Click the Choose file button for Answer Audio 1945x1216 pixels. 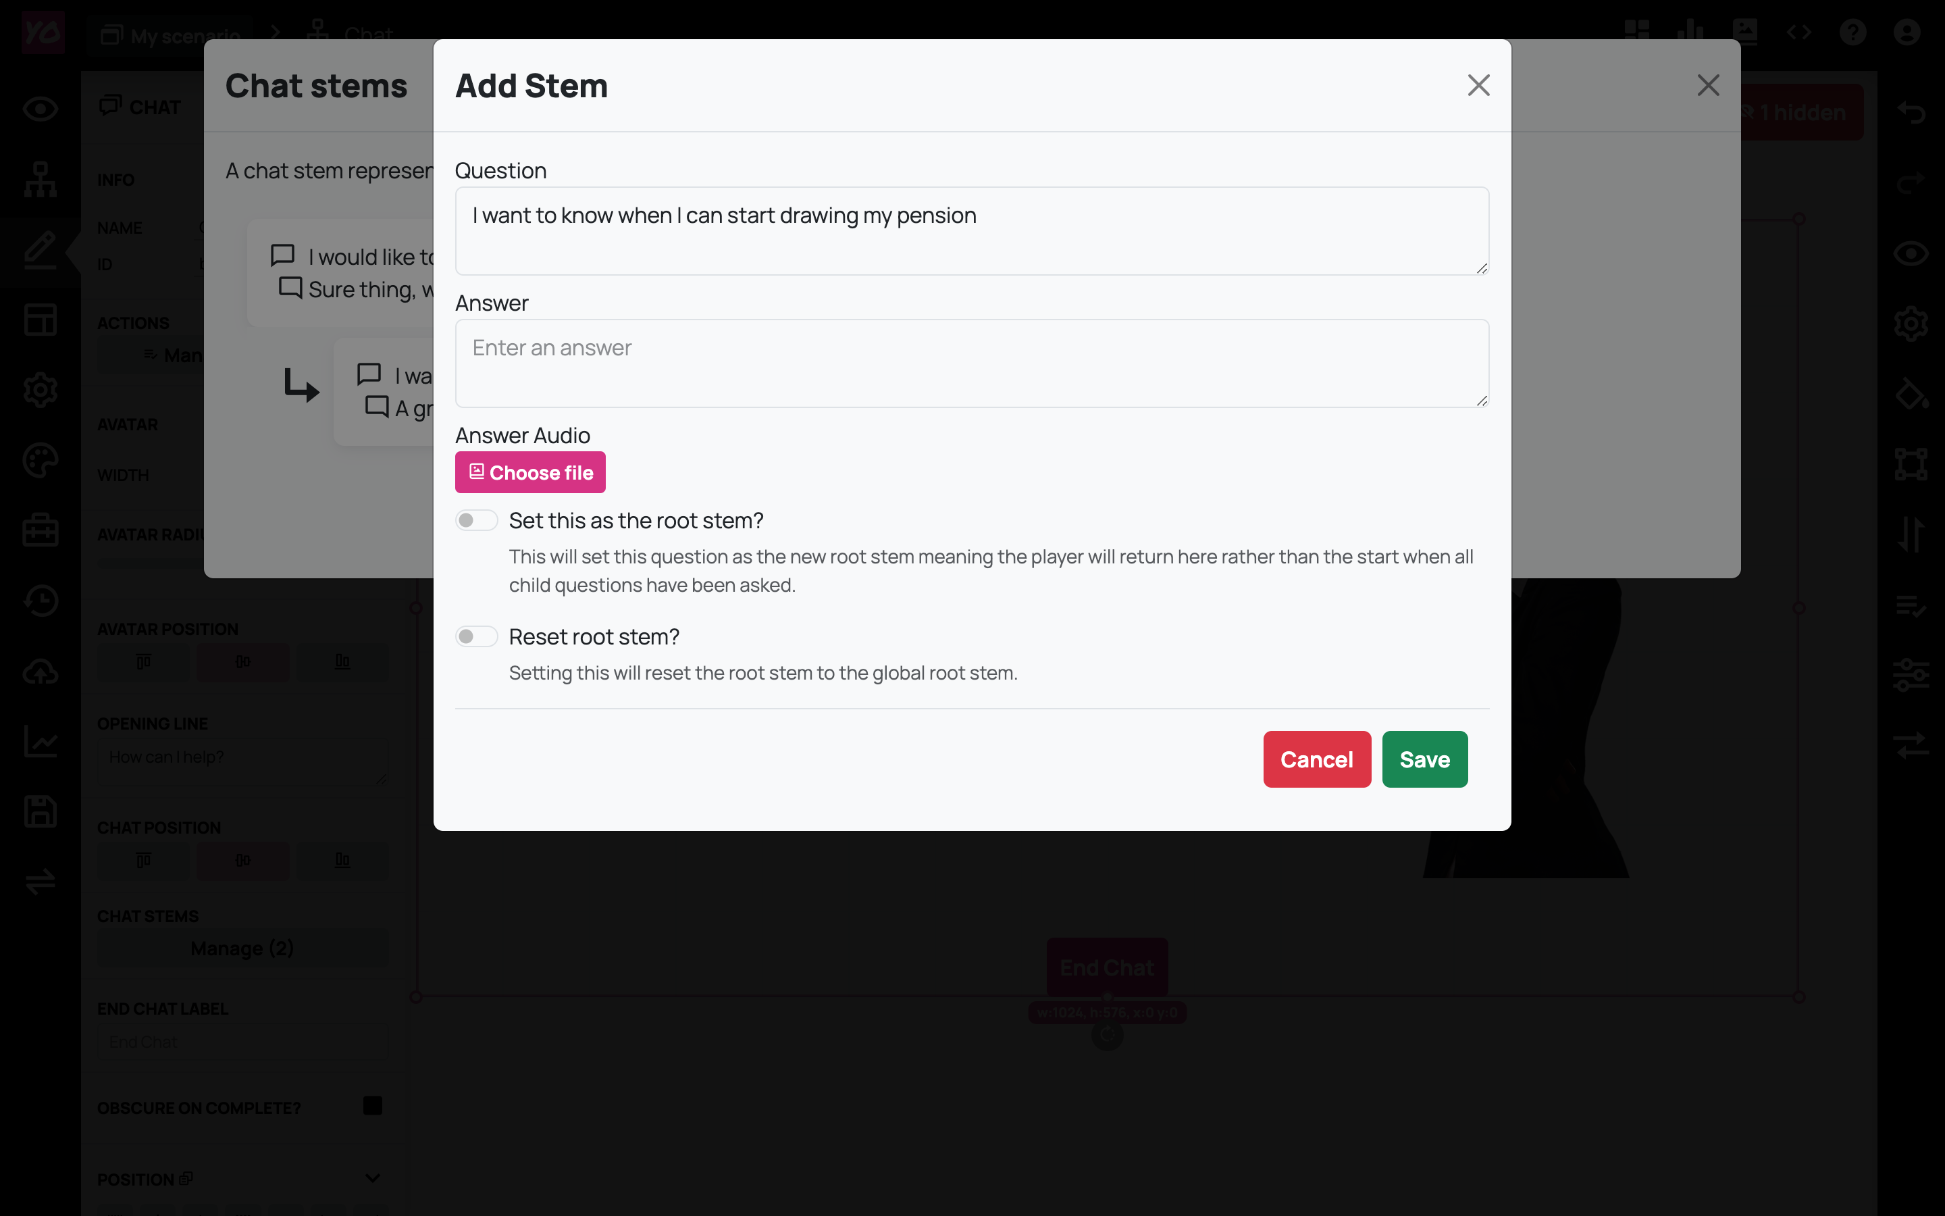click(x=530, y=473)
